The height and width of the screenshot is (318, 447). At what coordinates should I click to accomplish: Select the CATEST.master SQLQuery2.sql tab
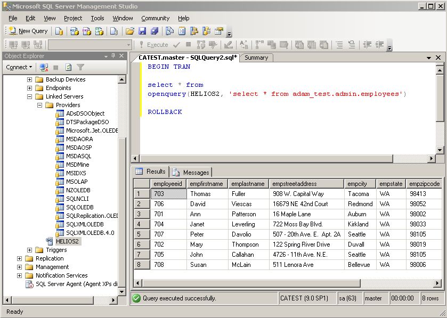tap(188, 58)
